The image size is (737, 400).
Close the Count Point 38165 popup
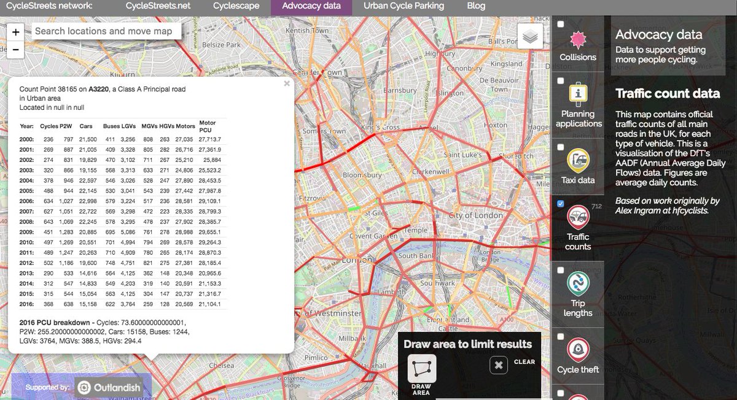(x=286, y=84)
